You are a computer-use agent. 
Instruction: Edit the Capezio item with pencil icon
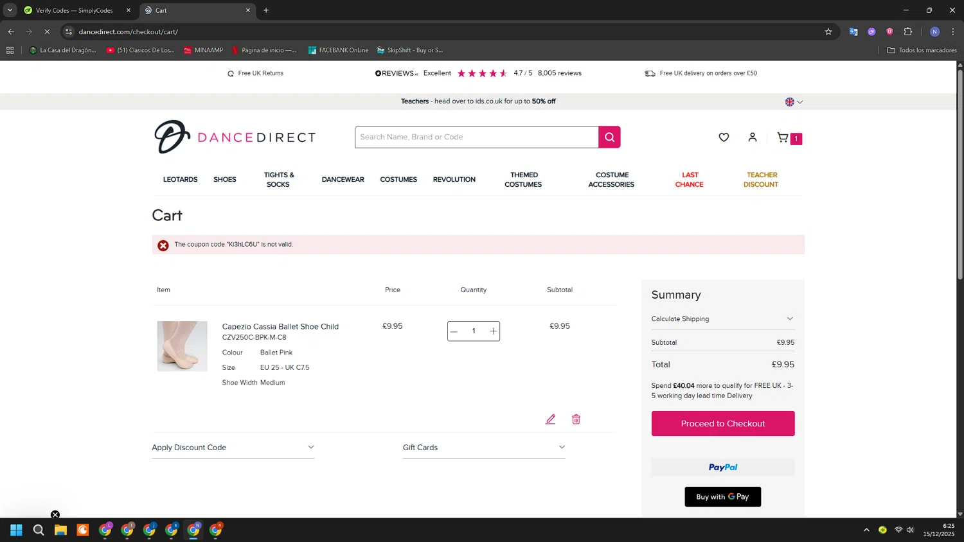[550, 419]
